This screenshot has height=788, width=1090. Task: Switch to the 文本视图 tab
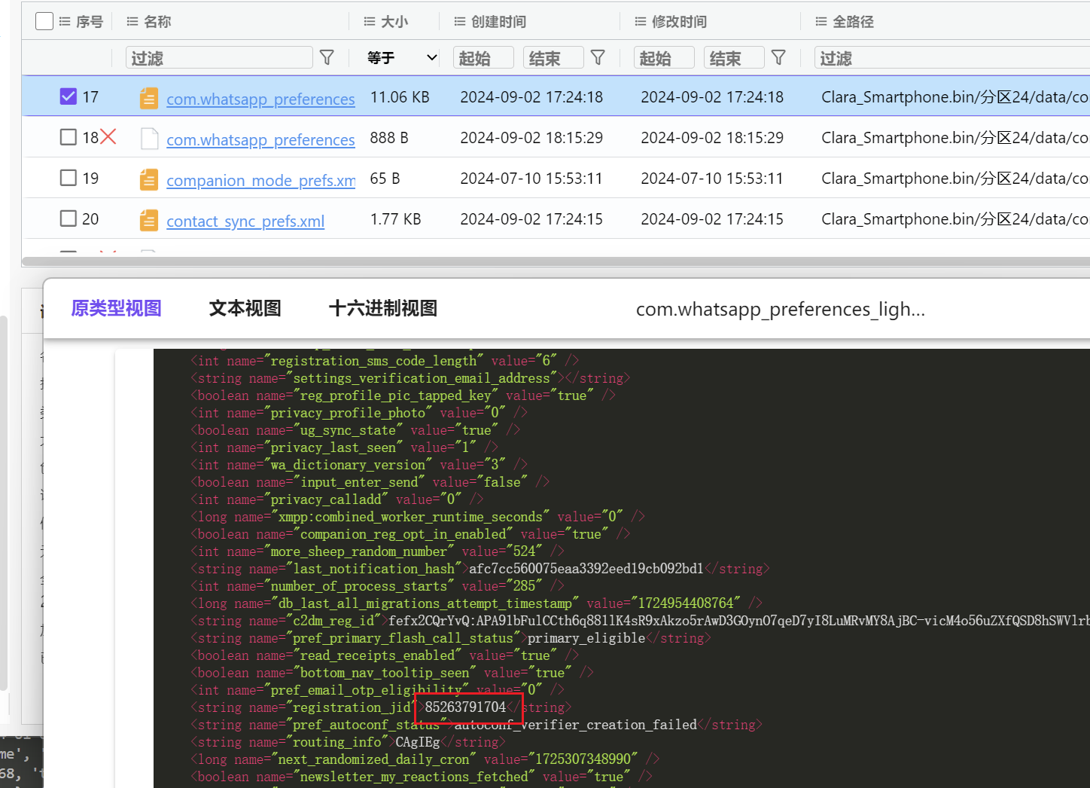click(245, 308)
